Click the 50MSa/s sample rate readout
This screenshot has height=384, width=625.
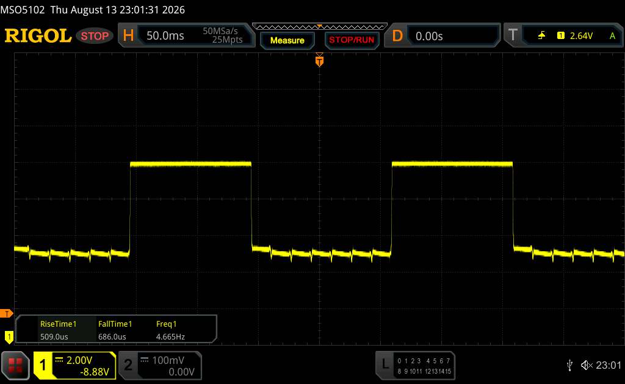point(220,31)
